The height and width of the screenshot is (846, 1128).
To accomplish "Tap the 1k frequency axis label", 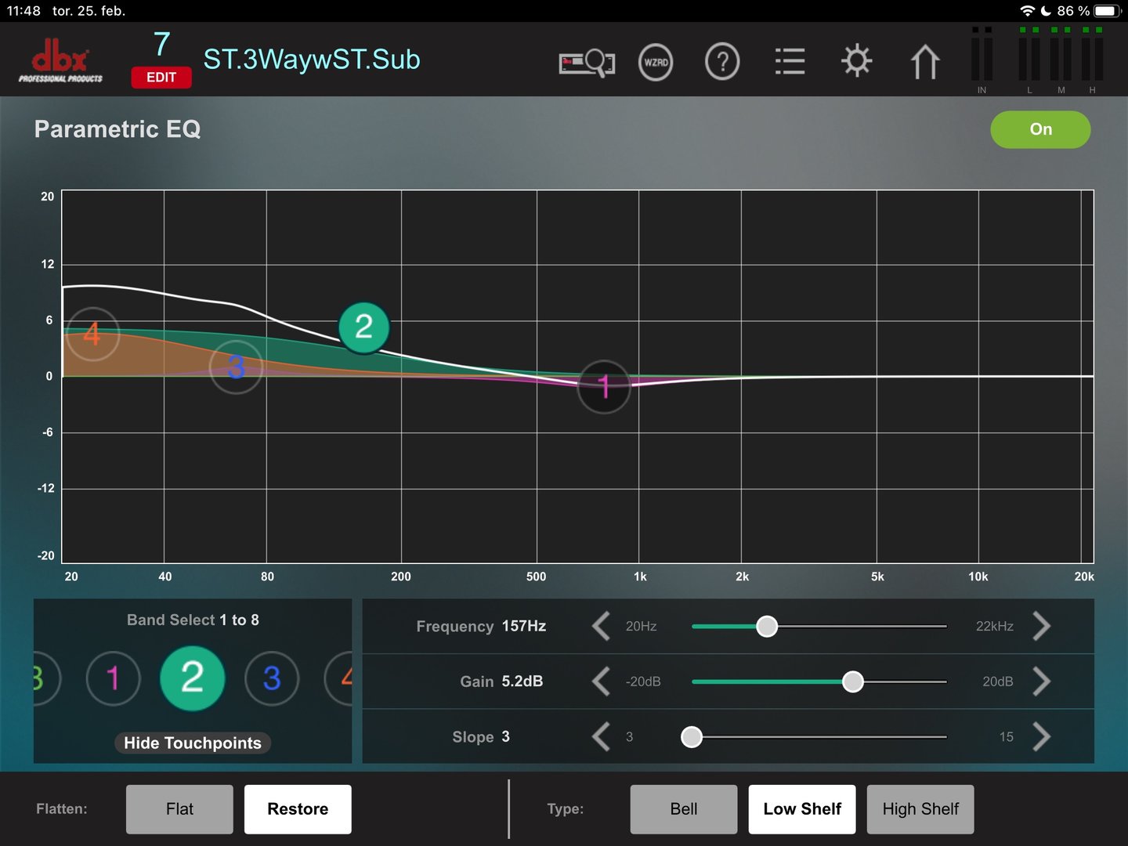I will pyautogui.click(x=640, y=577).
